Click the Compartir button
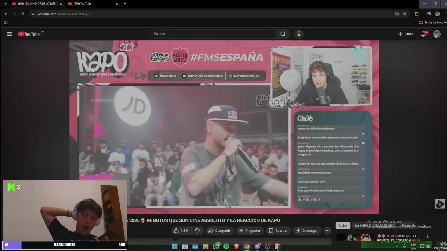This screenshot has height=251, width=447. pos(219,230)
